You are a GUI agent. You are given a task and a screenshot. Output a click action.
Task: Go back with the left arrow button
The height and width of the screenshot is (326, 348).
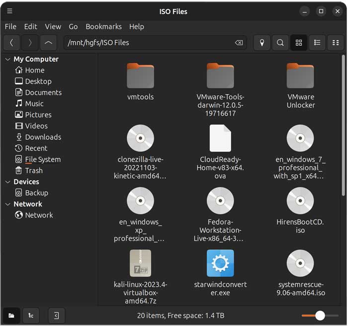11,42
